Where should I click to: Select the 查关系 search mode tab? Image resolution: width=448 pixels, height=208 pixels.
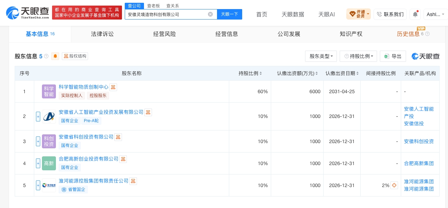tap(173, 6)
